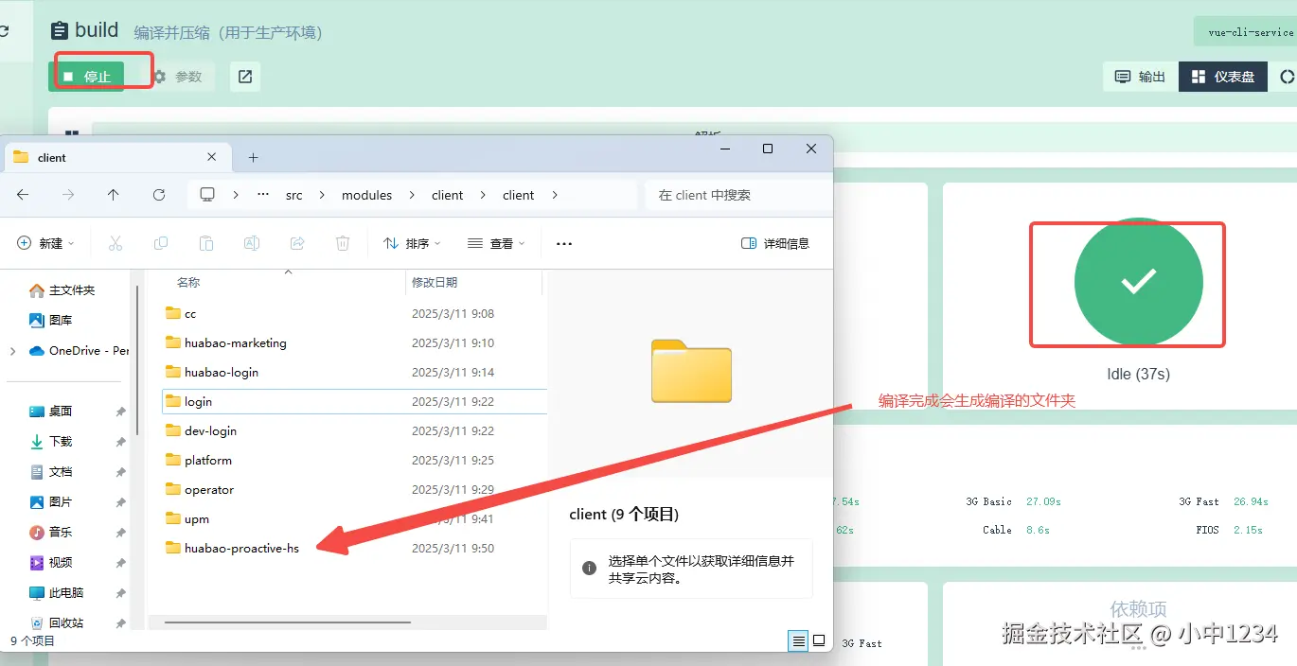Go up one folder level

click(114, 195)
